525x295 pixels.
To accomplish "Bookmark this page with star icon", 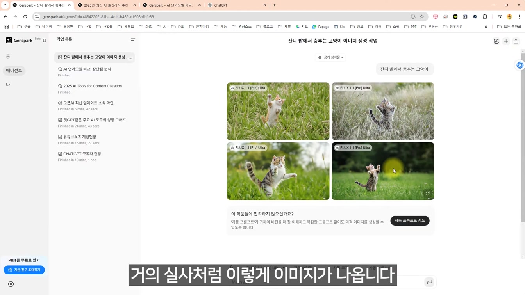I will click(x=422, y=17).
